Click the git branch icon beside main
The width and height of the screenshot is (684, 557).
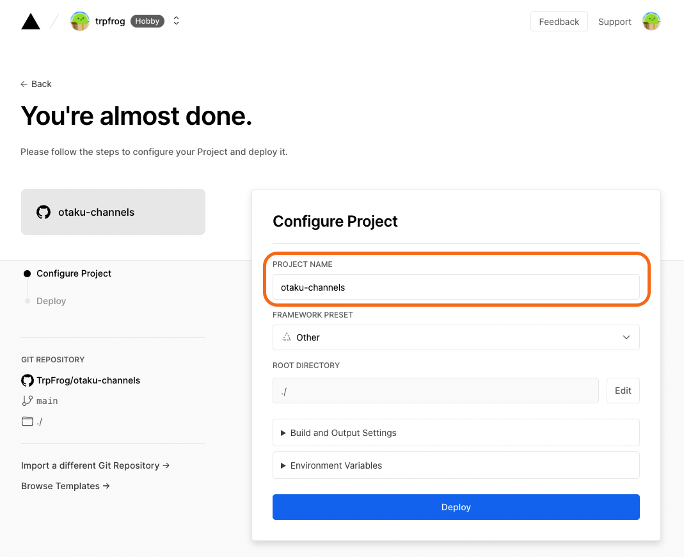[x=27, y=401]
